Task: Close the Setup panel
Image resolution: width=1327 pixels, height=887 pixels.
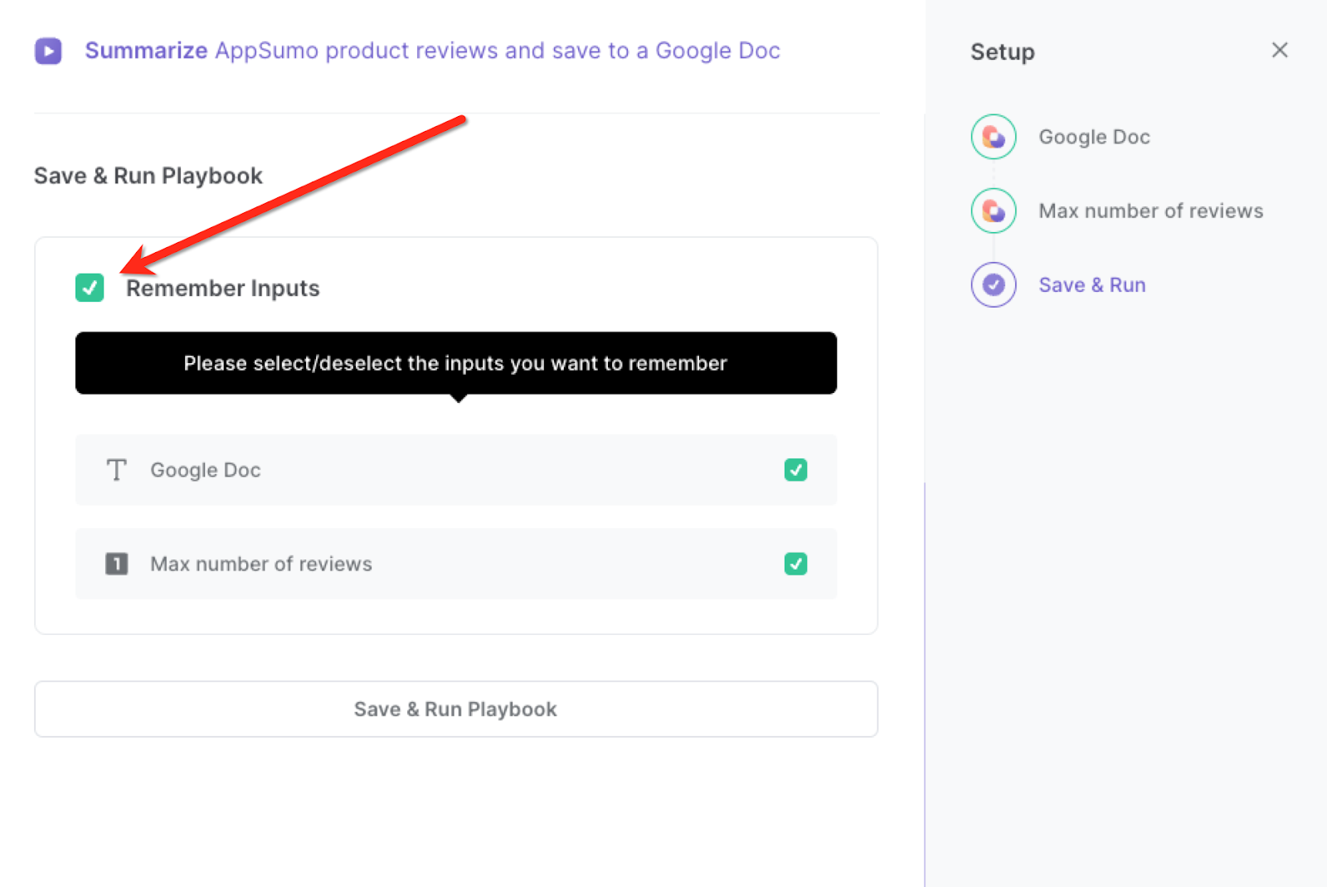Action: coord(1280,50)
